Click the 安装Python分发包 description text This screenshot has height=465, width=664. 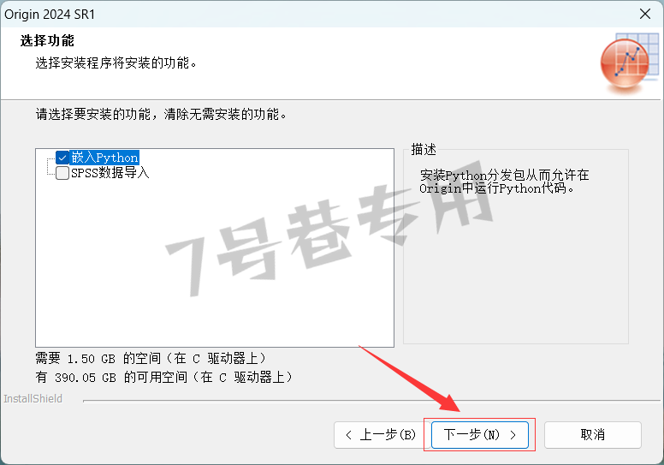click(x=504, y=182)
